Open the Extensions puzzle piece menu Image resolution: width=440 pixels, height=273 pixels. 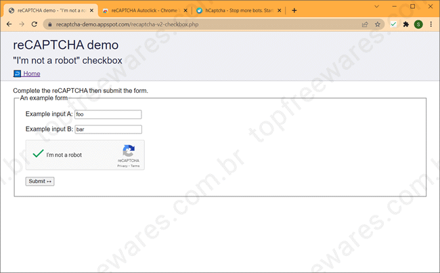[x=406, y=24]
